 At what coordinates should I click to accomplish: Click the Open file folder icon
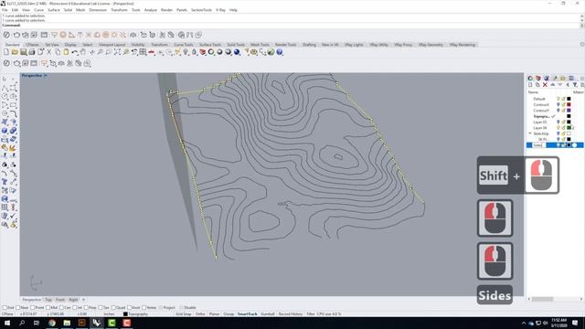click(x=15, y=52)
